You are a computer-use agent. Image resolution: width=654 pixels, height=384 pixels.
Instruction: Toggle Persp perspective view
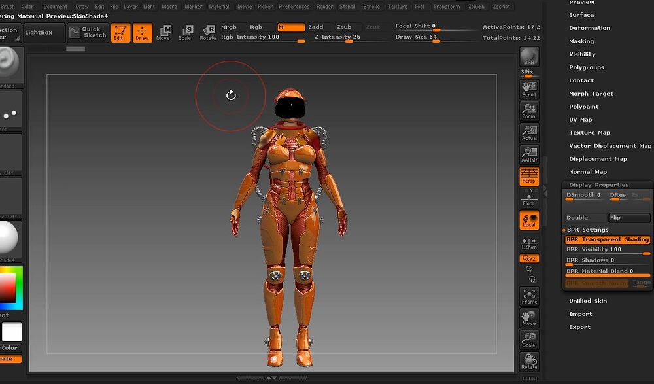click(529, 177)
